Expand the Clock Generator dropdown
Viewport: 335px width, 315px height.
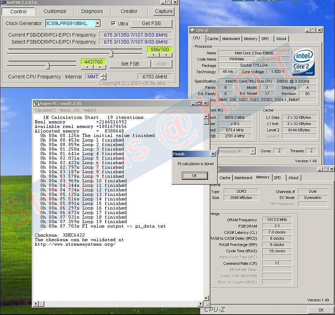[x=97, y=23]
